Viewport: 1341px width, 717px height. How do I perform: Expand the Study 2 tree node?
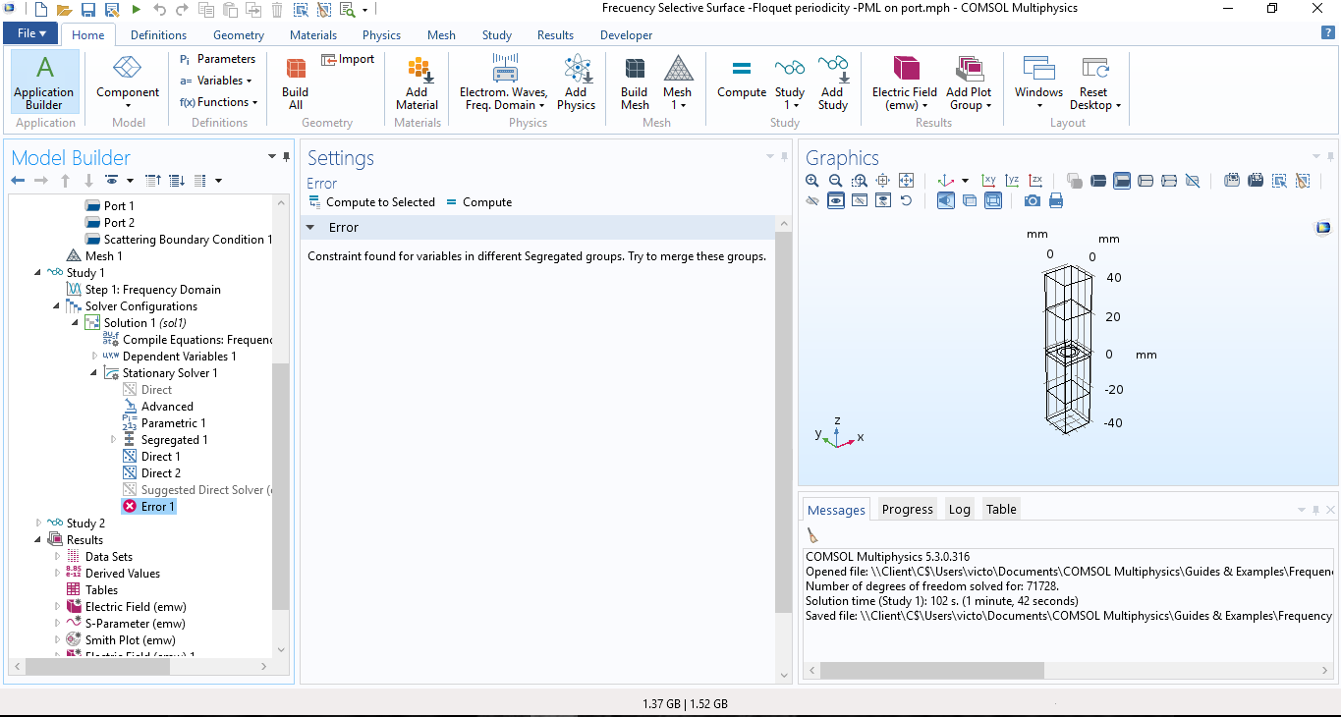pos(38,524)
